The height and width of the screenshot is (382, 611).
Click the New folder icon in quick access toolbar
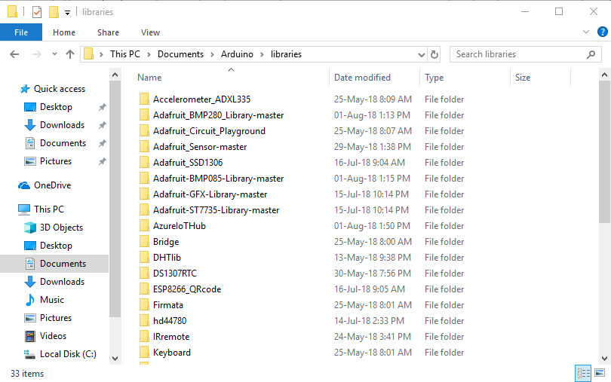(x=54, y=12)
